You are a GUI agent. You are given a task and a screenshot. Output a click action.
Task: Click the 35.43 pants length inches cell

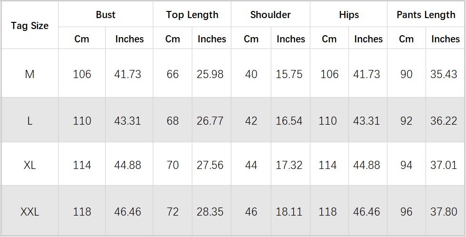(x=444, y=74)
